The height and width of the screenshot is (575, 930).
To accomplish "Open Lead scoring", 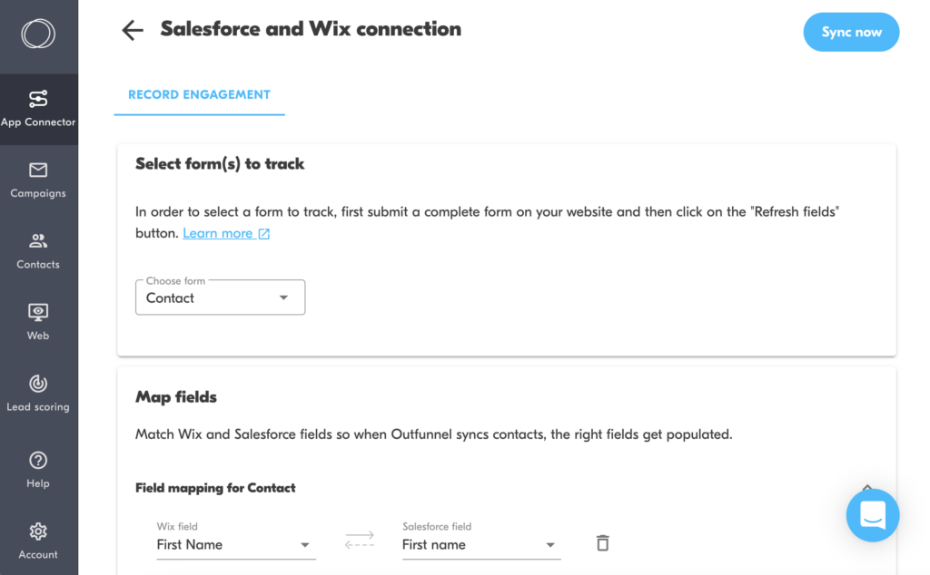I will click(x=38, y=392).
